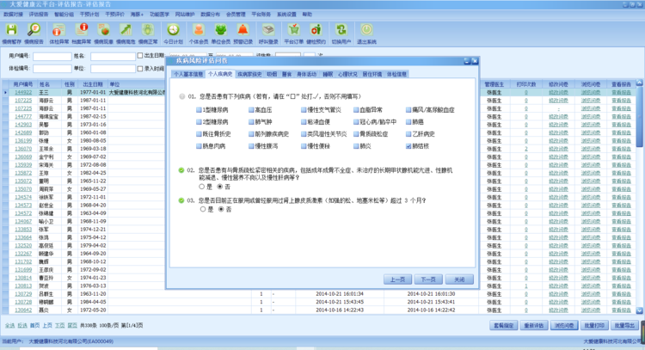Open 平台订单 shopping cart icon
Image resolution: width=645 pixels, height=350 pixels.
pyautogui.click(x=294, y=29)
